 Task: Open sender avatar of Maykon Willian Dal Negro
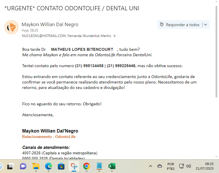12,27
